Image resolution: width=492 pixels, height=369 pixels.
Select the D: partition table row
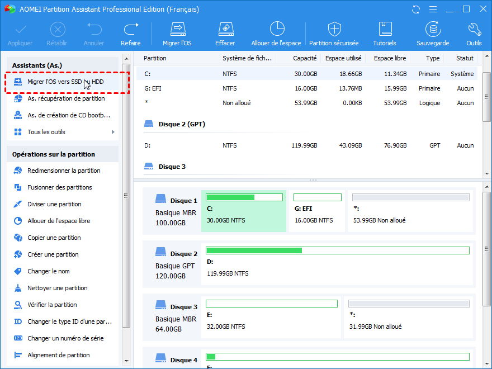pos(307,145)
